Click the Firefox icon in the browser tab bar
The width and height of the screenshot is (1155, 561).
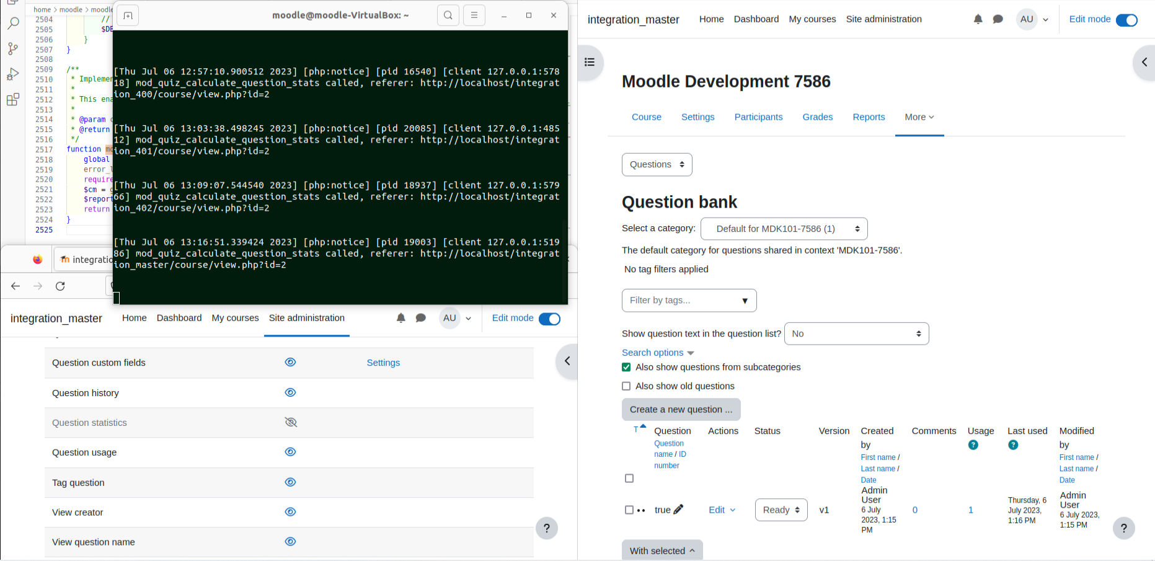click(x=38, y=259)
